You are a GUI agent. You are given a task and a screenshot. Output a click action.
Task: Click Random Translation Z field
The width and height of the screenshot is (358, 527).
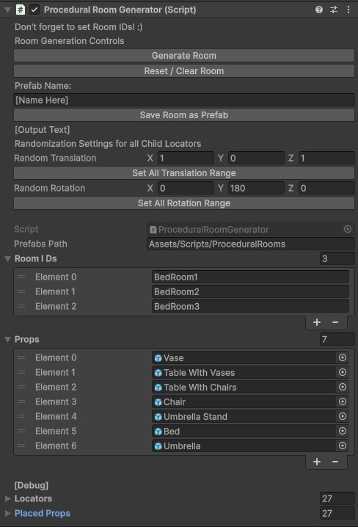[326, 158]
